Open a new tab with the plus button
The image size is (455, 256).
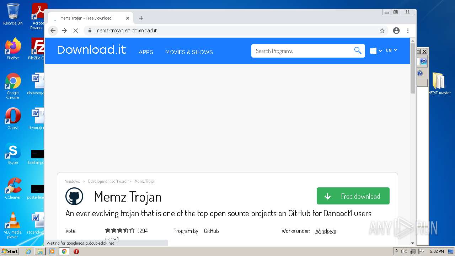[141, 18]
